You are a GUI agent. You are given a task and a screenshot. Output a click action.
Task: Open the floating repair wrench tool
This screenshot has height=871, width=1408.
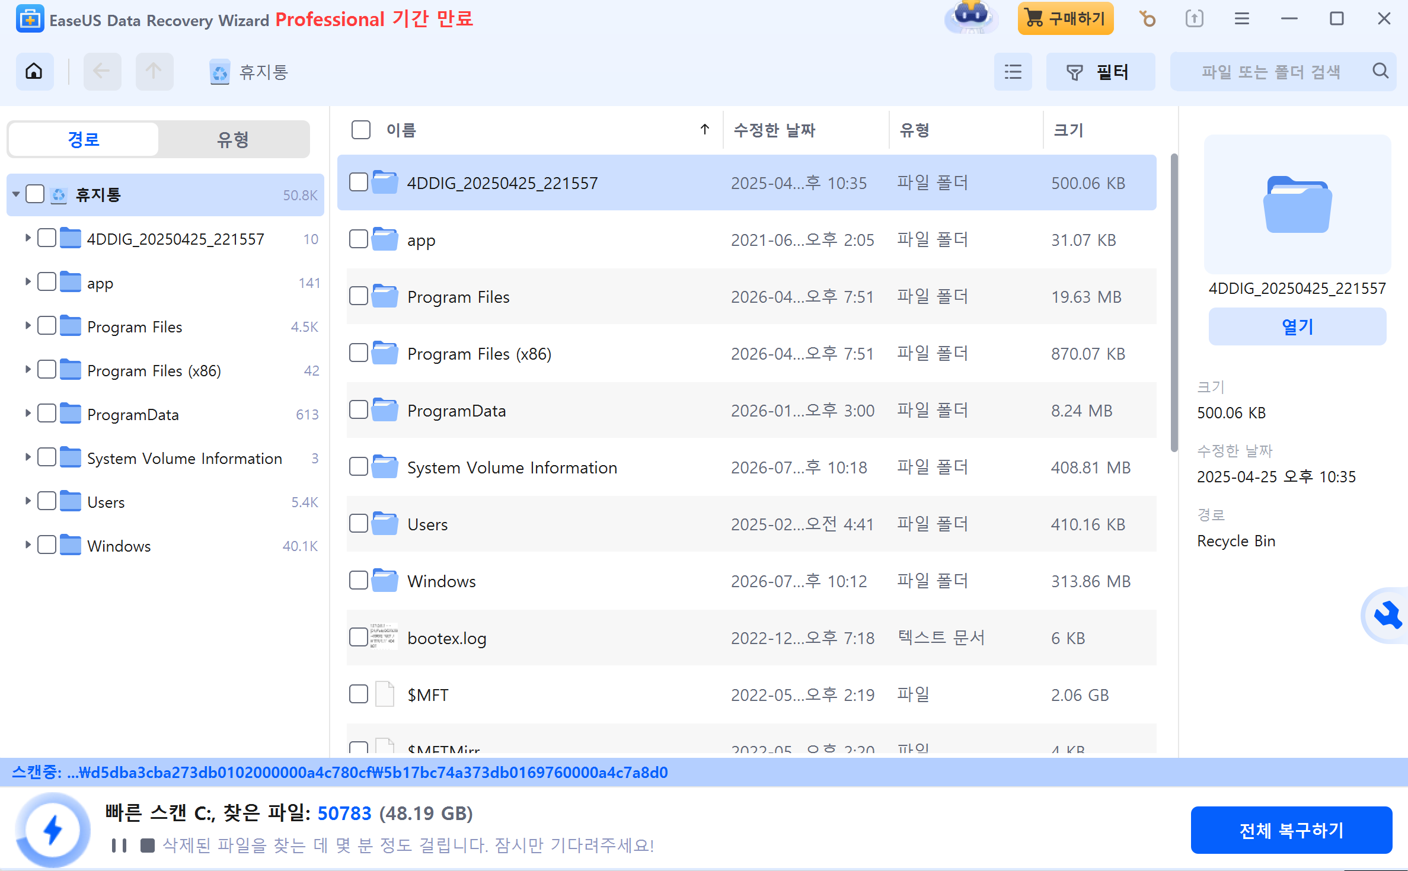[1386, 616]
